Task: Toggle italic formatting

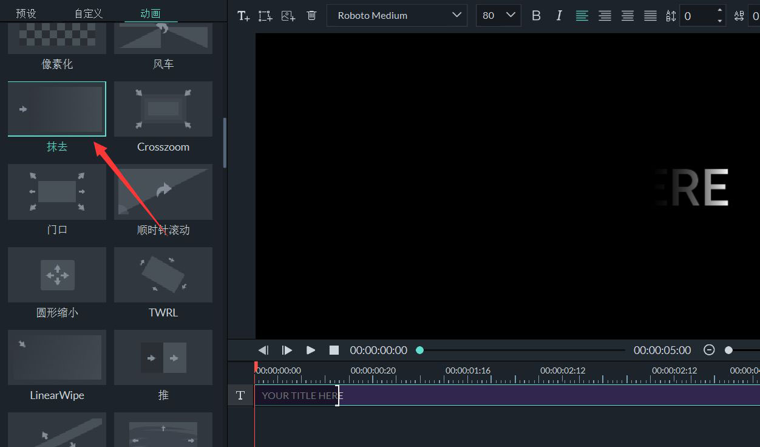Action: [x=559, y=16]
